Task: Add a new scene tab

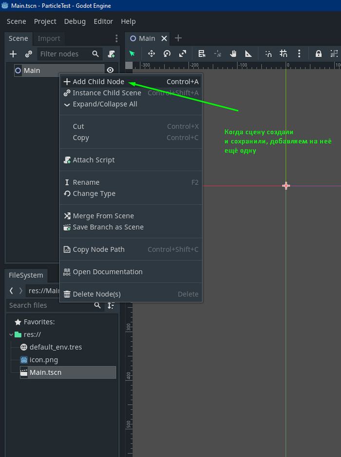Action: 178,38
